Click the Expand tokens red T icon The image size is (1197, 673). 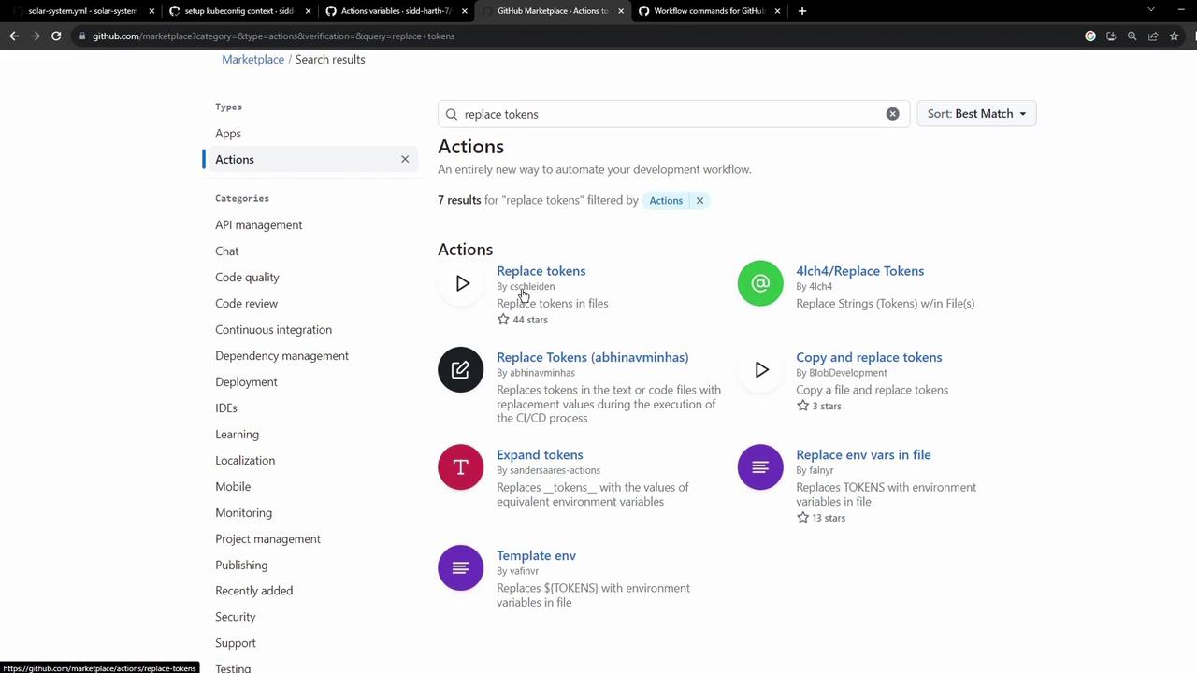[x=461, y=467]
